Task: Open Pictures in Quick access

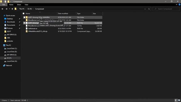Action: click(x=10, y=28)
